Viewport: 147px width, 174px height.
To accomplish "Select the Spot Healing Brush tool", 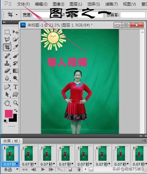I will pos(7,56).
